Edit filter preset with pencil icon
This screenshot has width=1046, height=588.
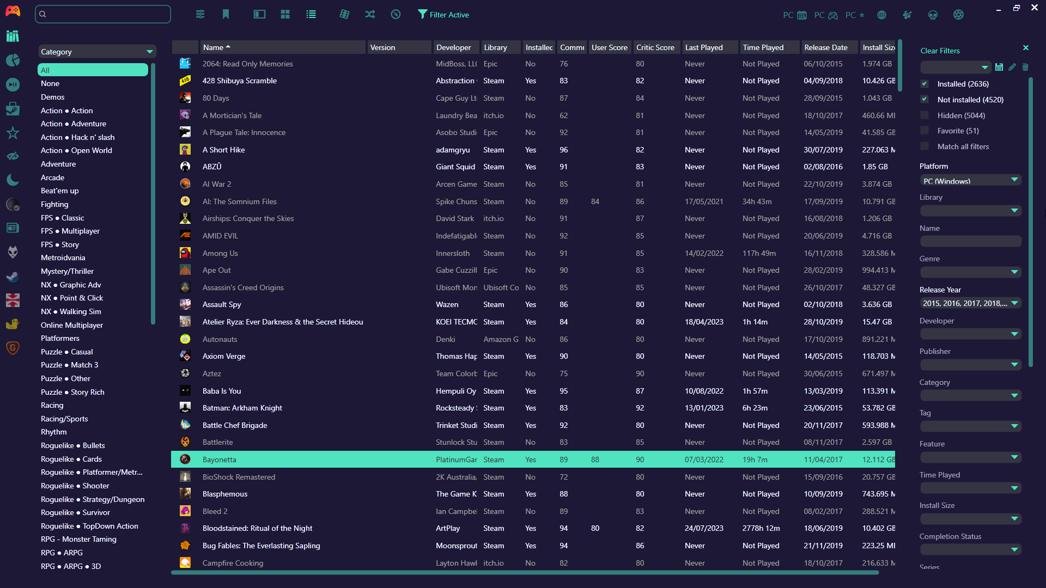[x=1012, y=67]
